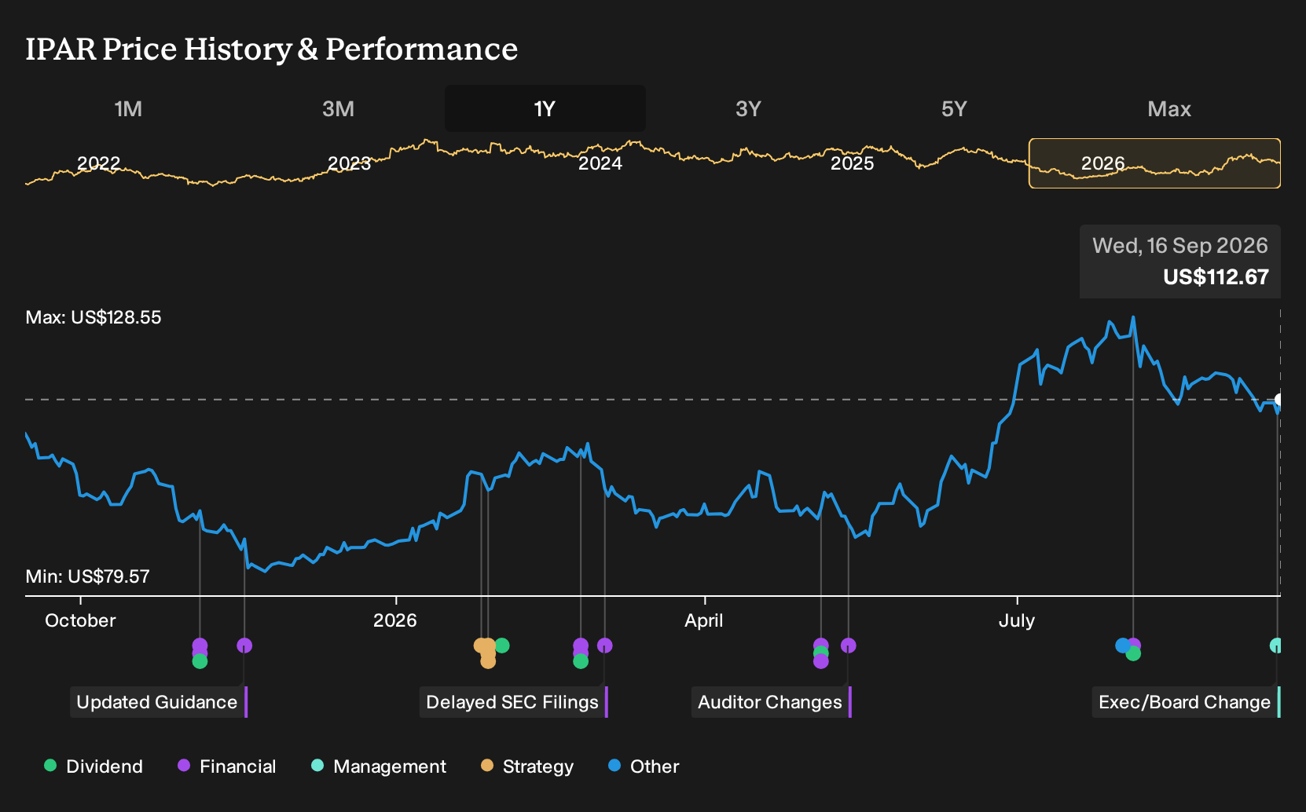Image resolution: width=1306 pixels, height=812 pixels.
Task: Click the Min: US$79.57 label
Action: 87,576
